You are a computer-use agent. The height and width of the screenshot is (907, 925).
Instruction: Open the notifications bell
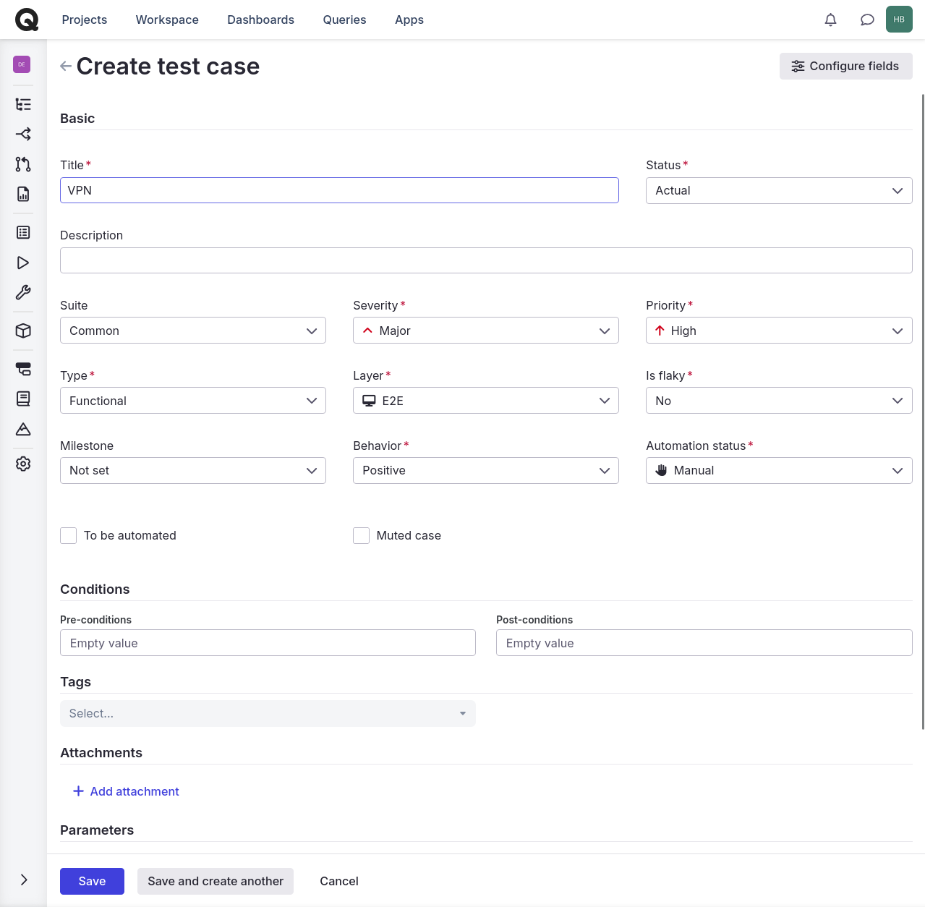[830, 20]
